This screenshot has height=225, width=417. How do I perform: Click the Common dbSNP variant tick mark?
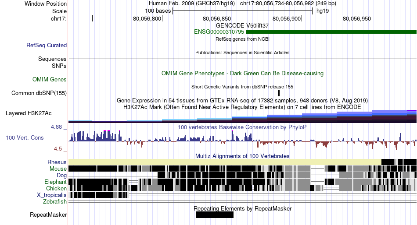click(x=279, y=93)
